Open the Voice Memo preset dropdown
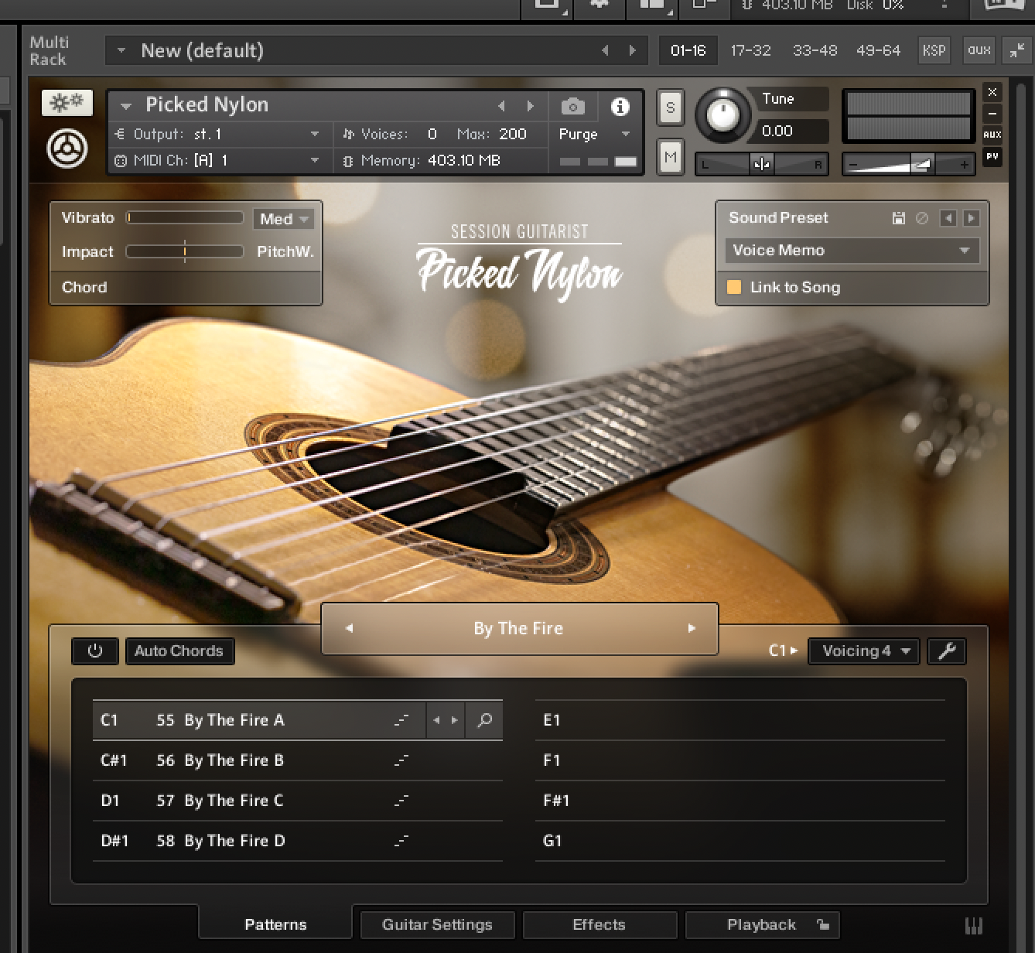The width and height of the screenshot is (1035, 953). coord(852,251)
